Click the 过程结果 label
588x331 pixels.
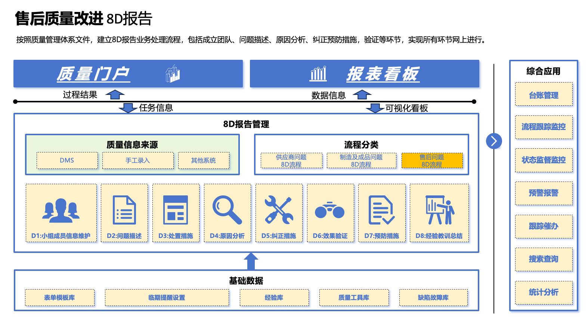point(80,95)
